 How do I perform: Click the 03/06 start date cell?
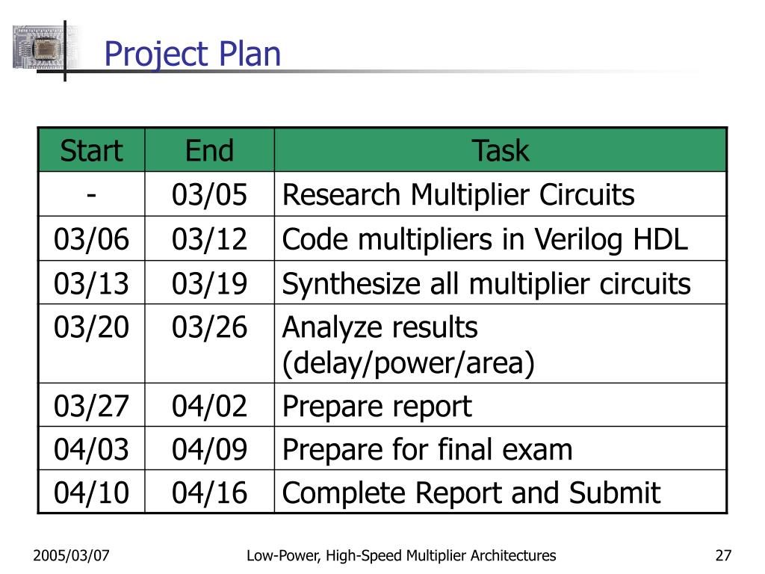91,238
